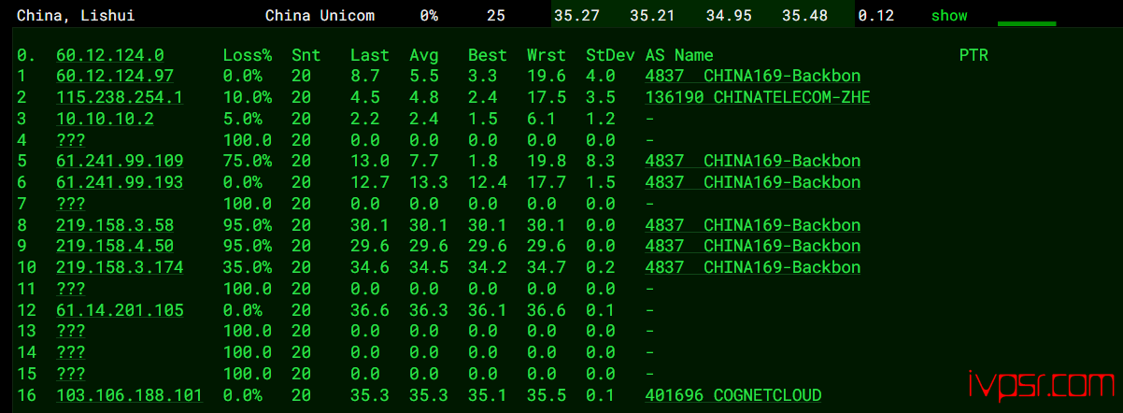This screenshot has height=413, width=1123.
Task: Click the 75.0% loss value
Action: coord(248,161)
